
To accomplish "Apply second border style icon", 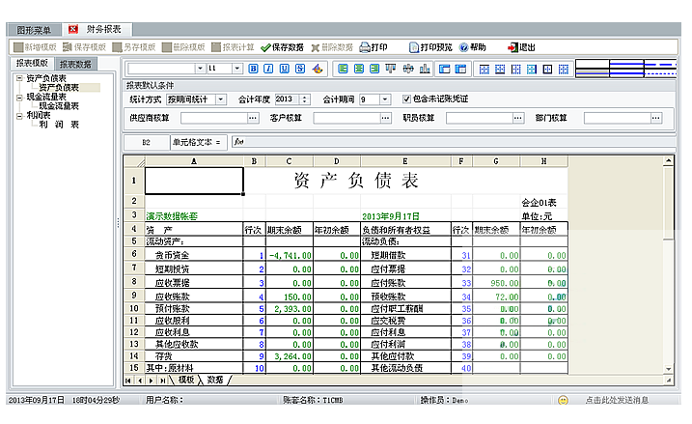I will [500, 69].
